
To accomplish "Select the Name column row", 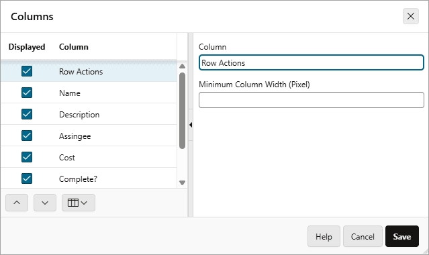I will [89, 93].
